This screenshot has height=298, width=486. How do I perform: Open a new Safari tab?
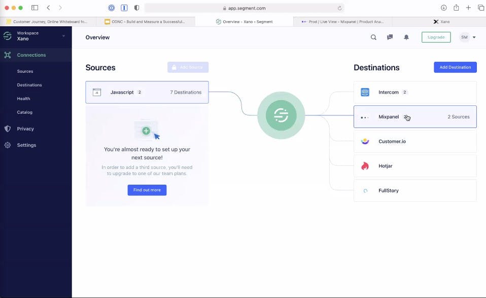[x=468, y=8]
